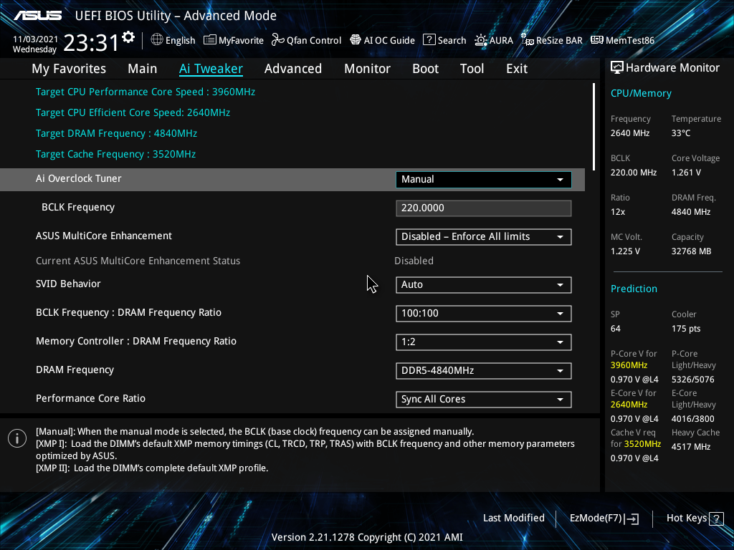734x550 pixels.
Task: Click the globe language icon
Action: [157, 40]
